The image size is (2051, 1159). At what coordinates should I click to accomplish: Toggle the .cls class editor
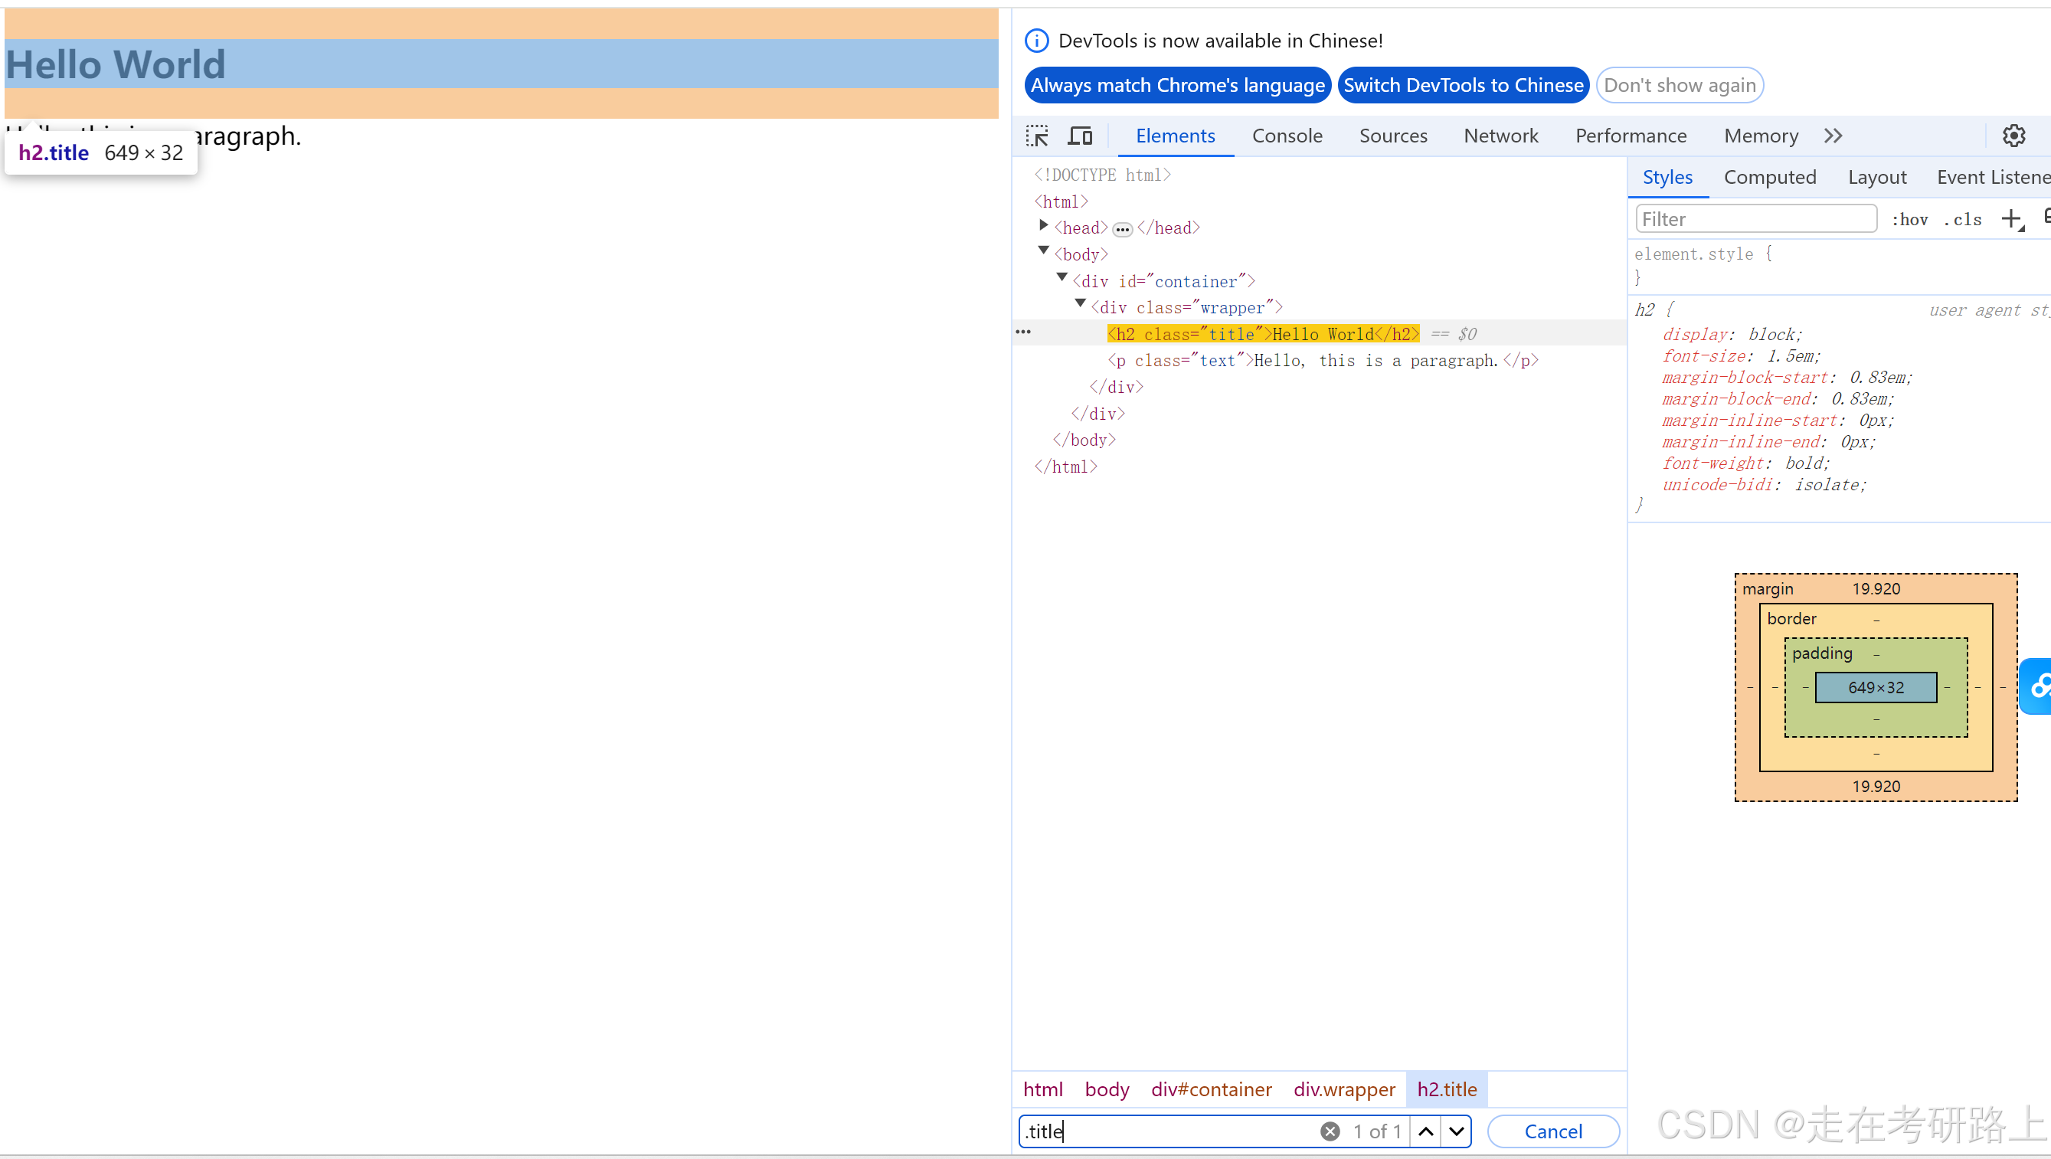1963,220
